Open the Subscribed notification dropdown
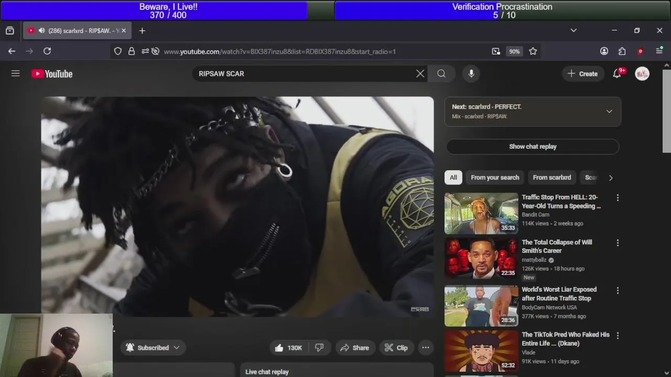Screen dimensions: 671x377 153,348
